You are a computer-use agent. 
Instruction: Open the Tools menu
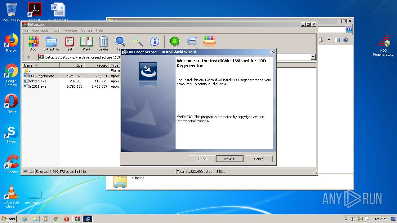[56, 30]
